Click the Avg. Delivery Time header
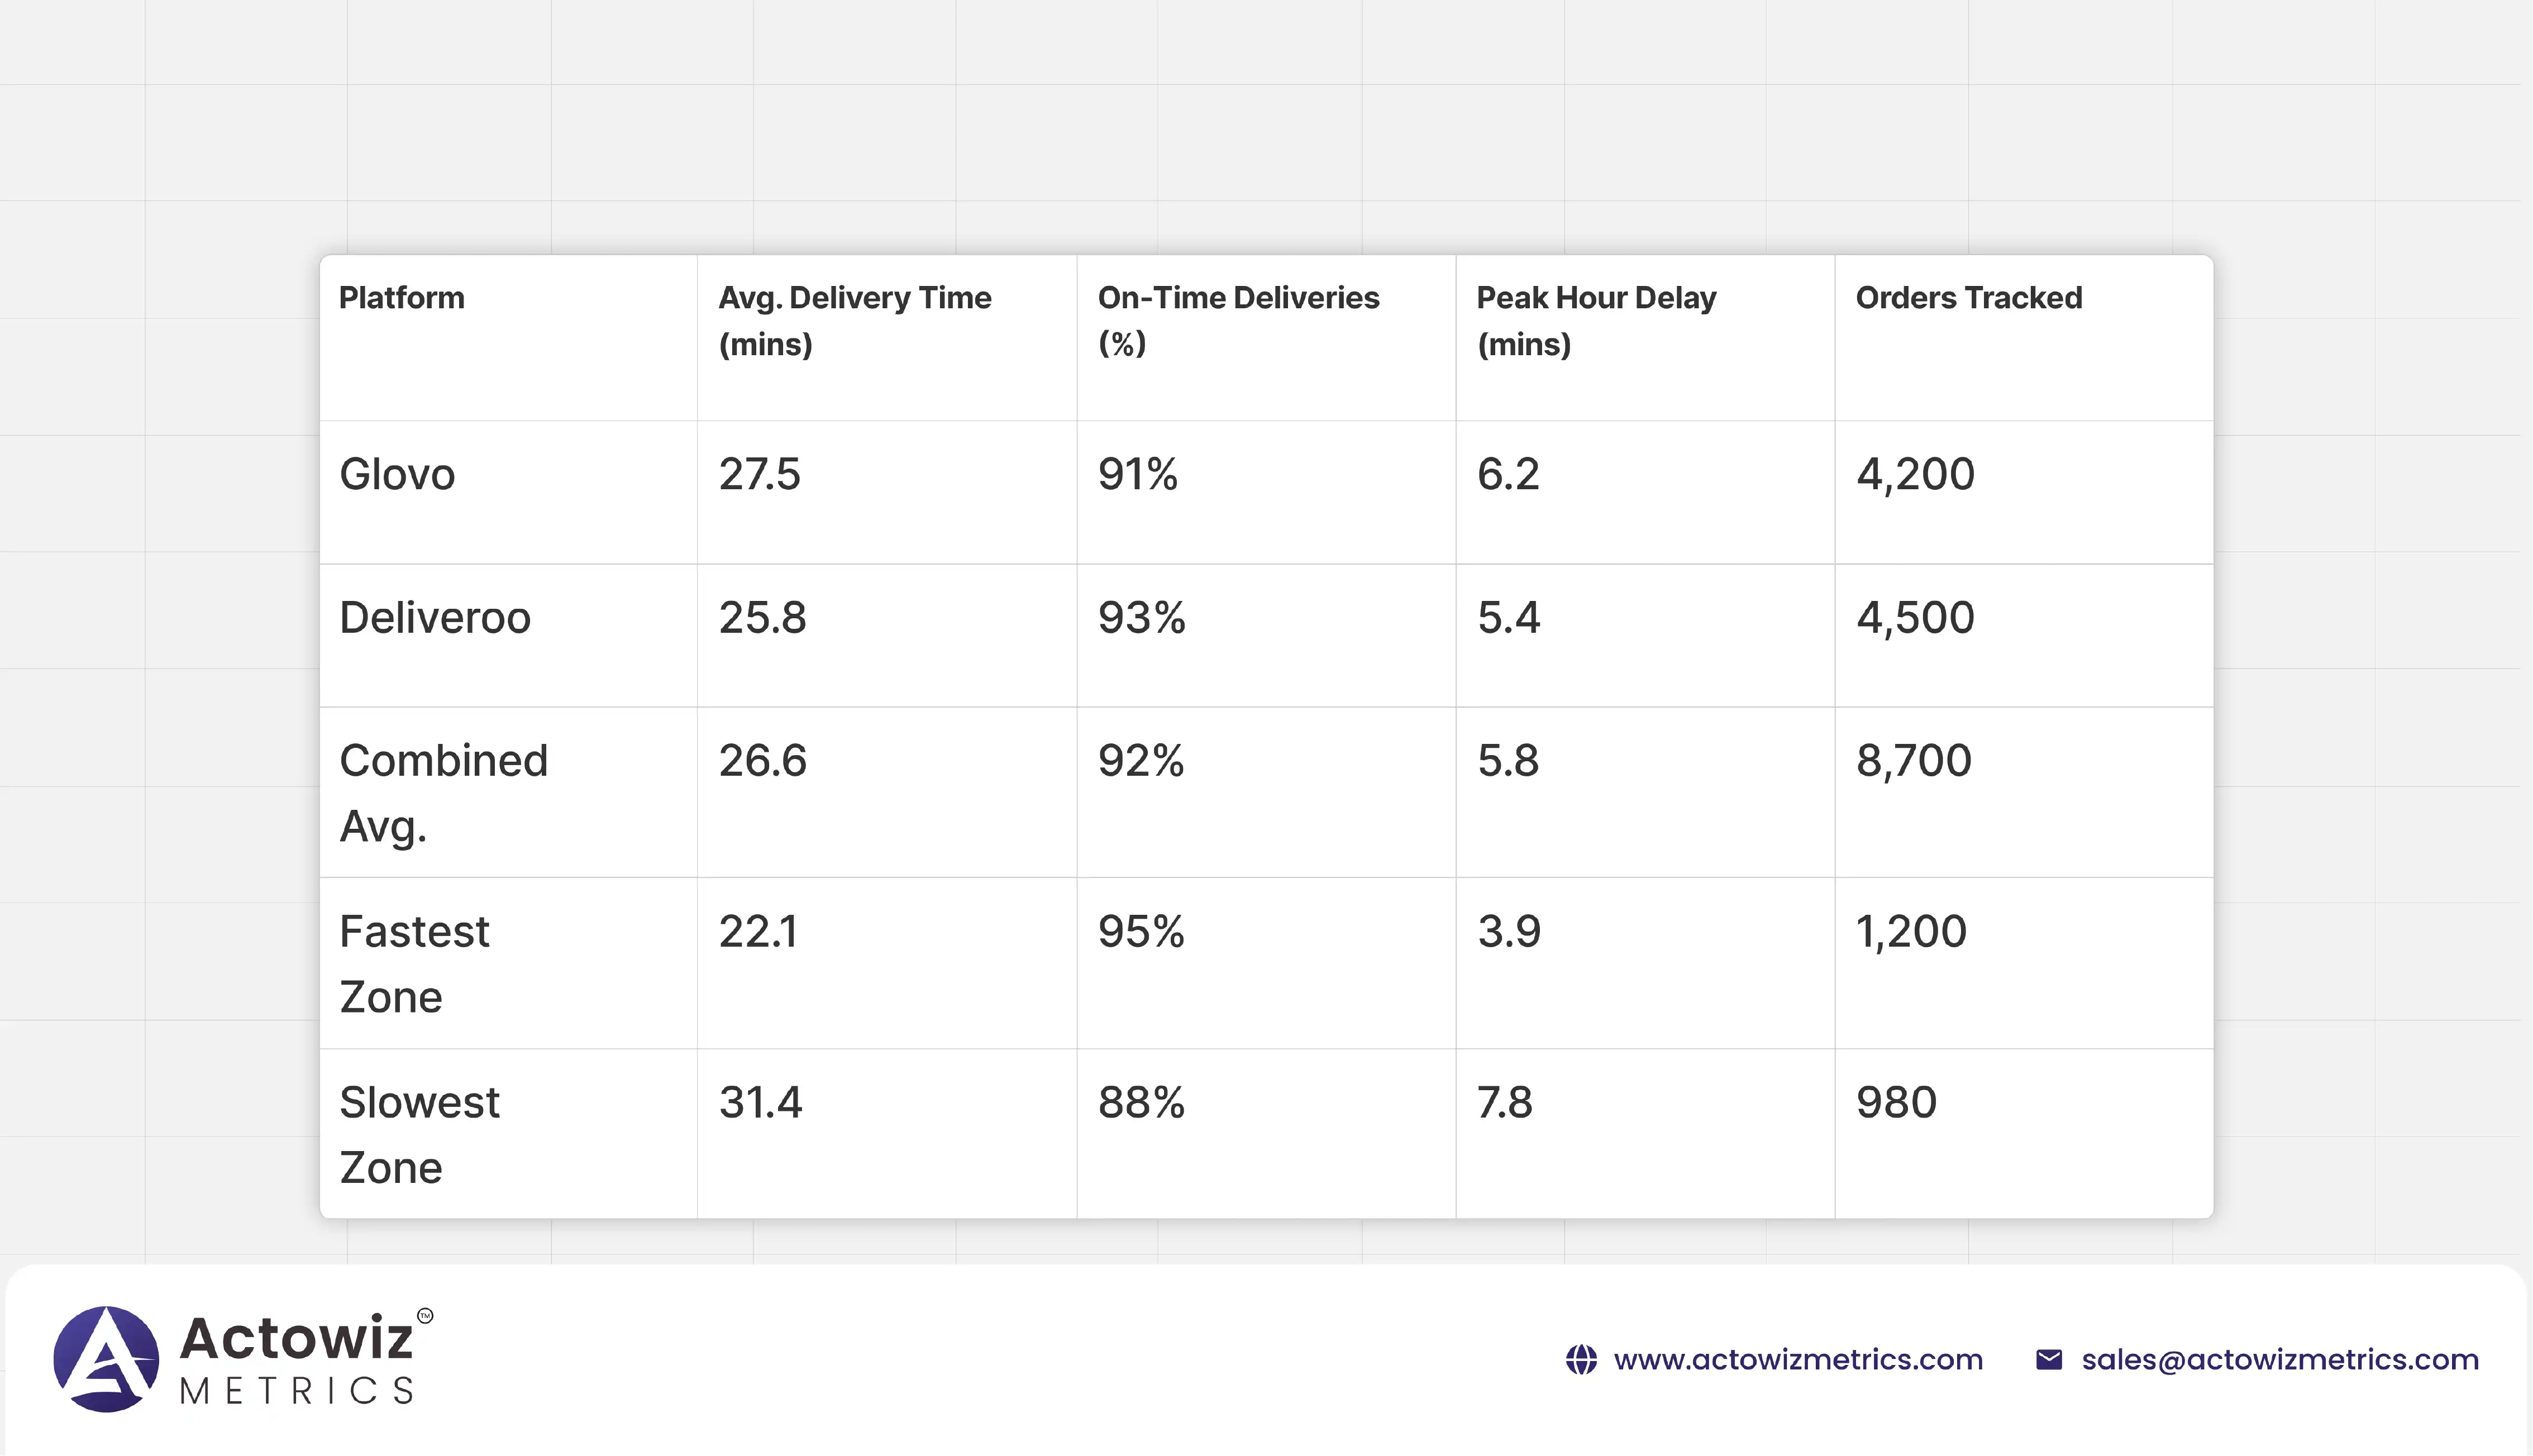 (x=854, y=320)
